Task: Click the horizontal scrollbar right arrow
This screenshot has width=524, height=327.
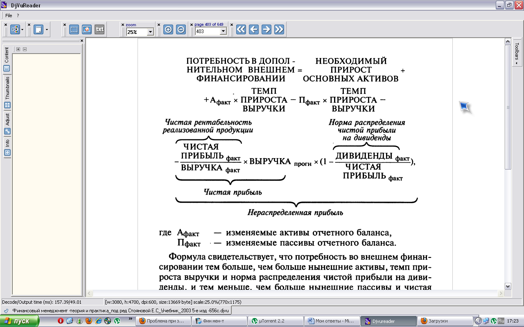Action: click(x=501, y=293)
